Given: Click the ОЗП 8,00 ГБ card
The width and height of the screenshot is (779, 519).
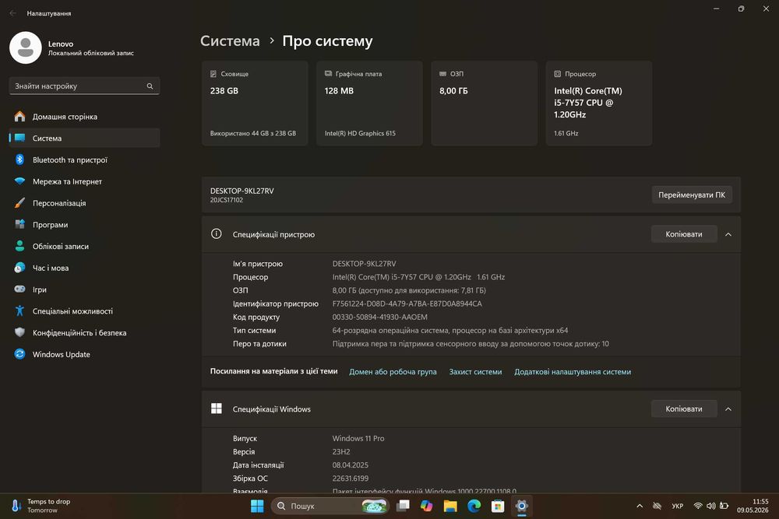Looking at the screenshot, I should click(485, 103).
